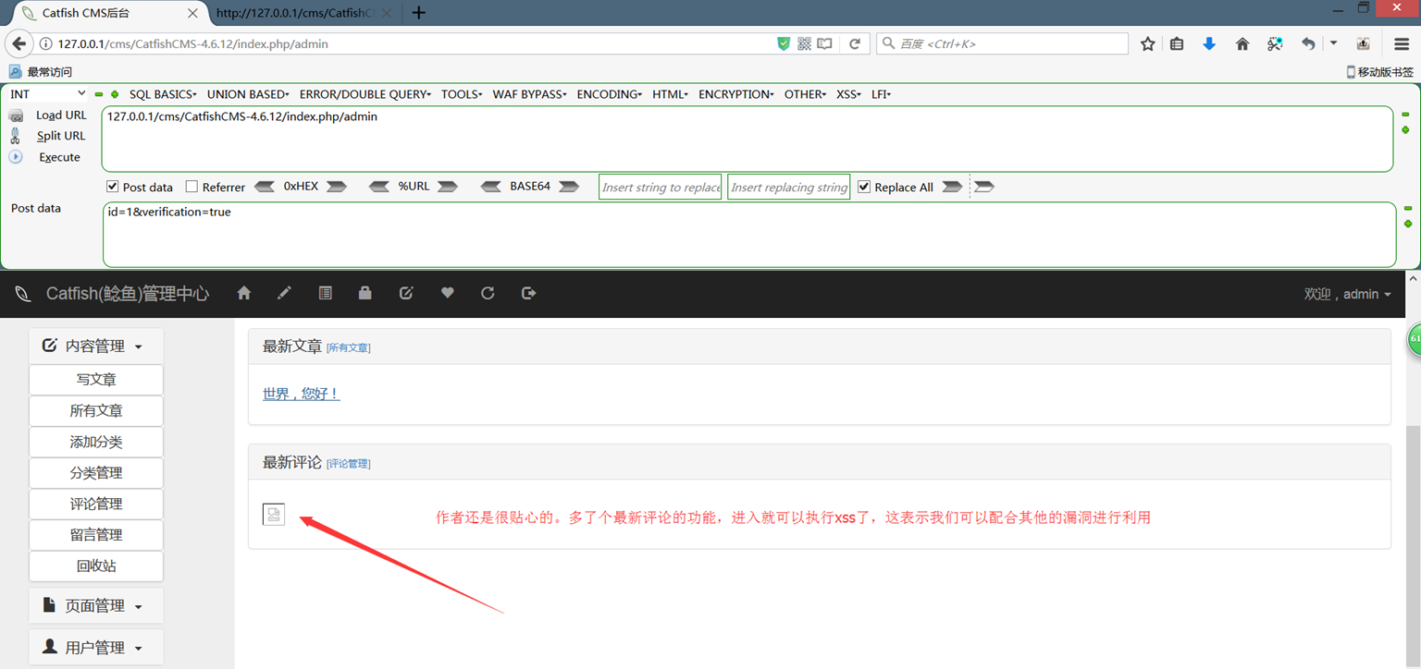Click the heart icon in admin navbar
The image size is (1421, 669).
[x=447, y=293]
